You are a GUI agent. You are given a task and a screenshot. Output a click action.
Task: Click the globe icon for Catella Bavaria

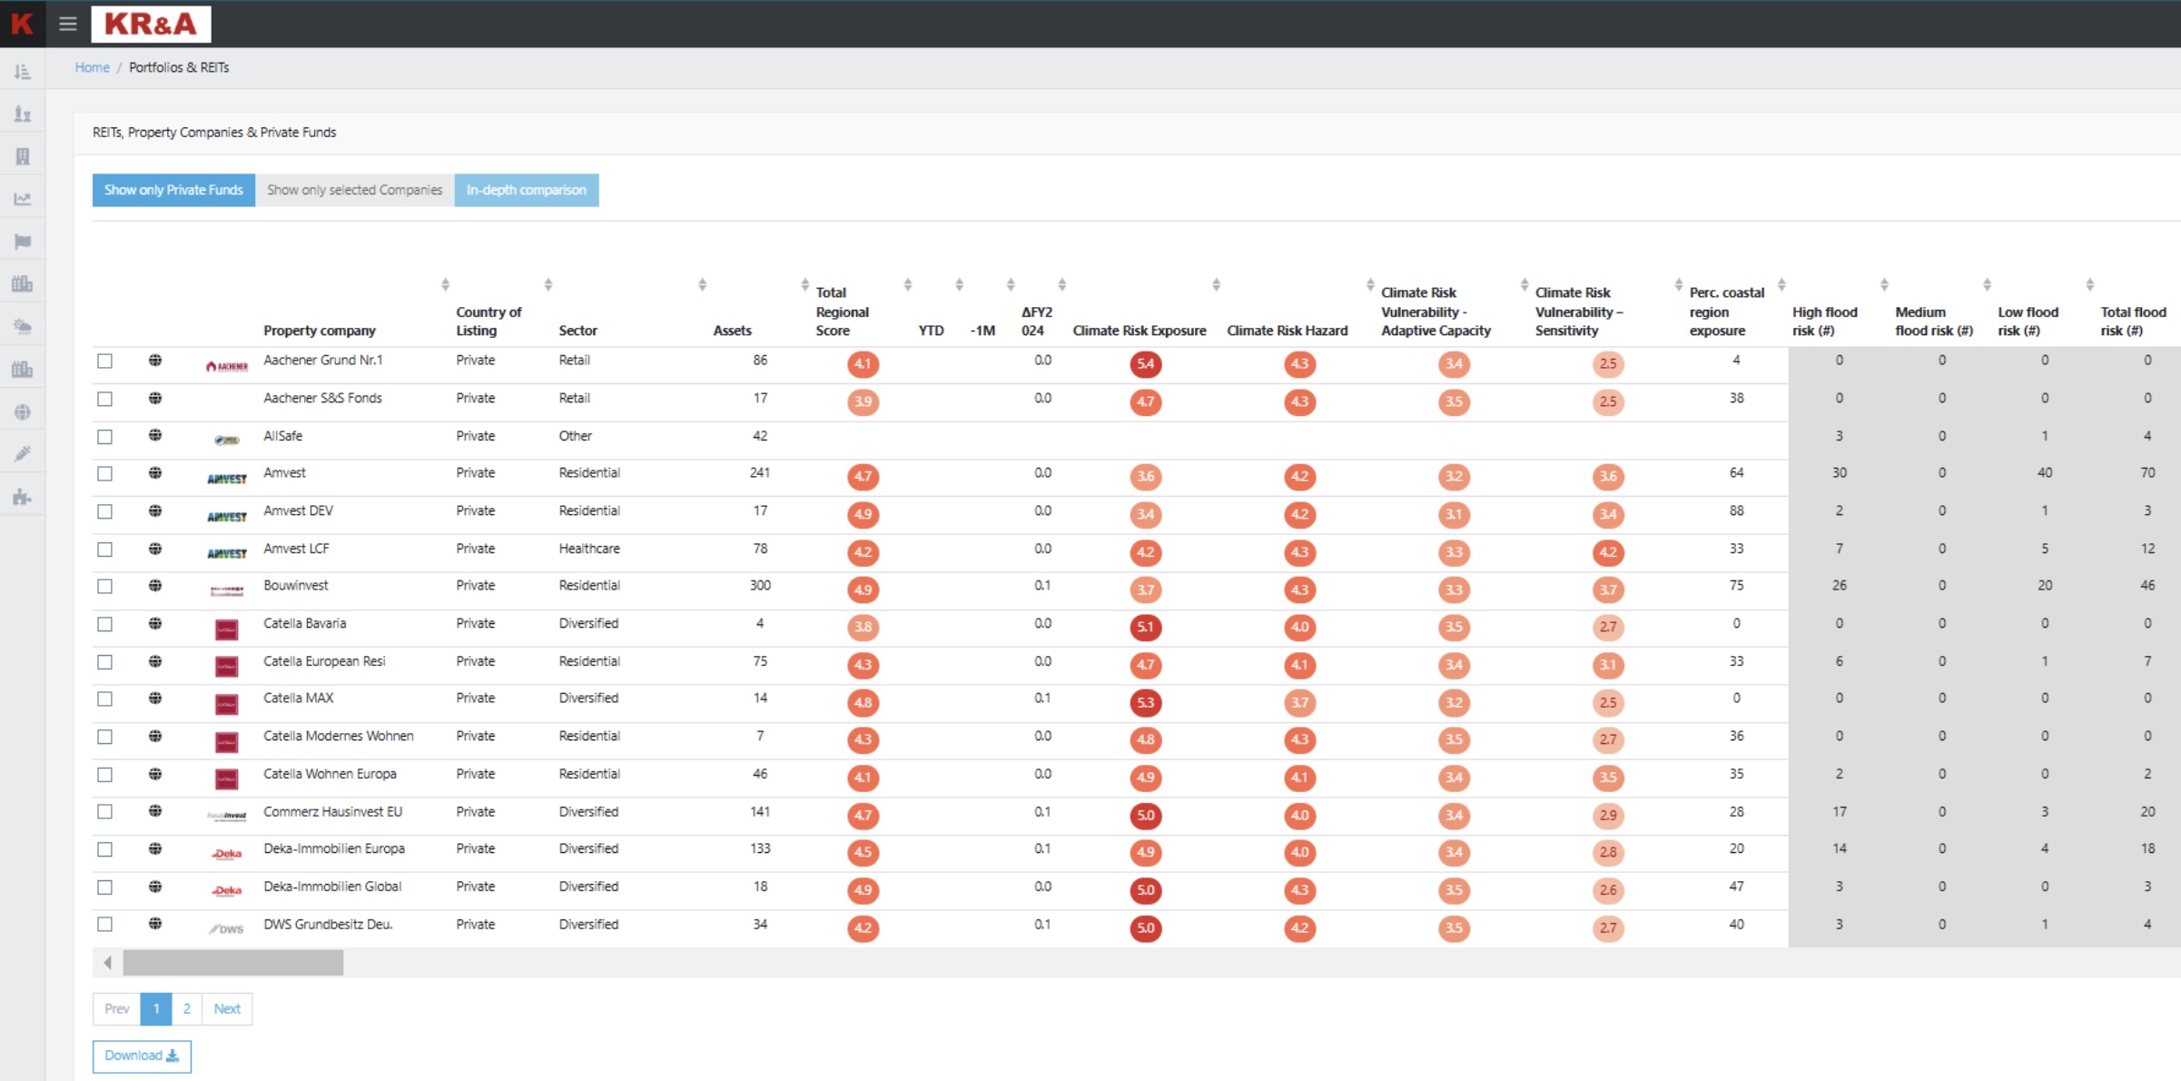tap(155, 624)
